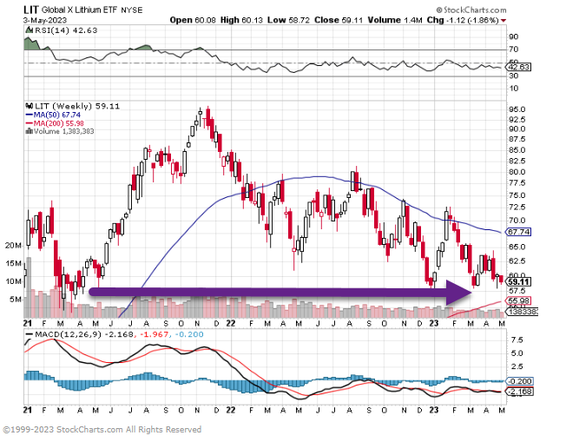Click the 75.0 price axis label
The width and height of the screenshot is (566, 442).
coord(517,195)
